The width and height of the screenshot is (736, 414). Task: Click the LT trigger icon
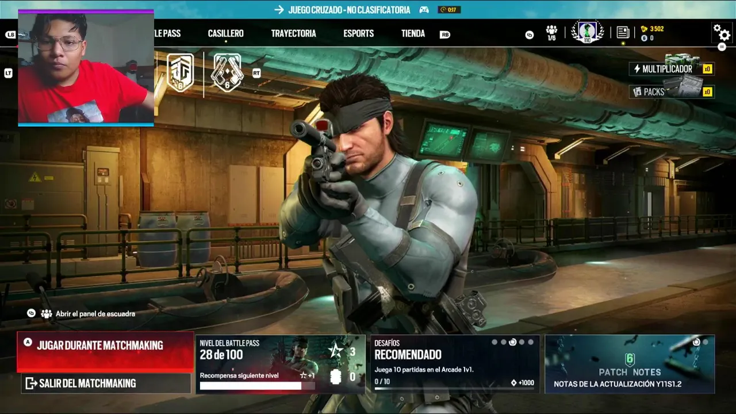[x=8, y=73]
